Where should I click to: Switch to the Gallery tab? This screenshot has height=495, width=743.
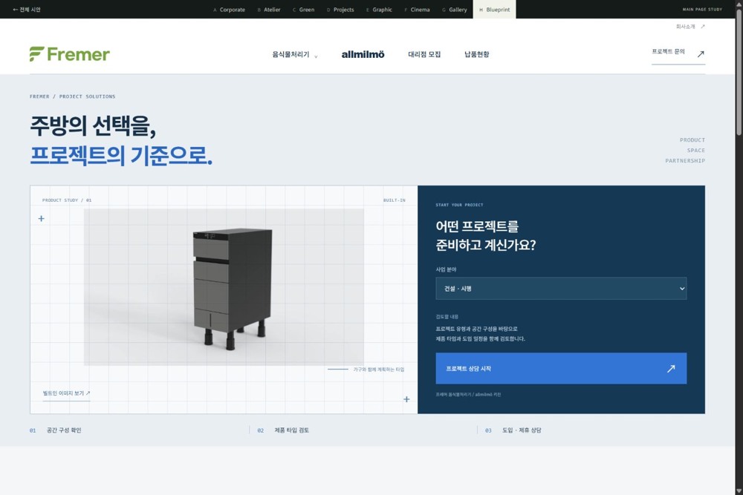pos(455,10)
